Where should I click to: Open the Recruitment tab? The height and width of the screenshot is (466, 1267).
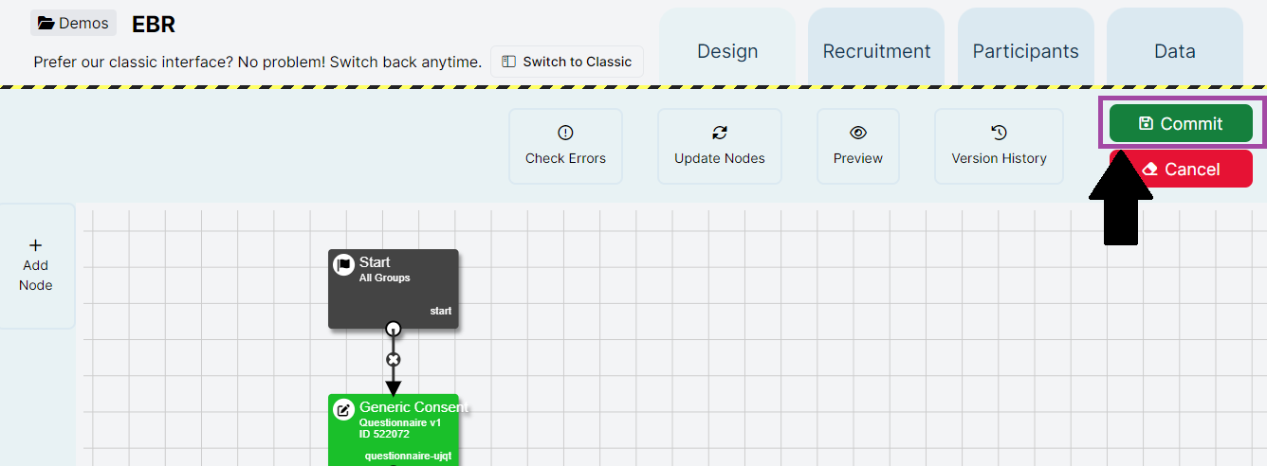pos(876,51)
